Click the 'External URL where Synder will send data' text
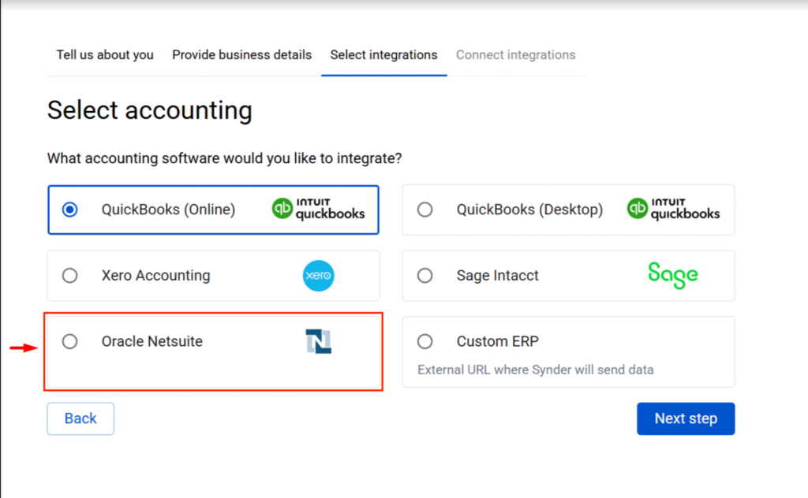808x498 pixels. click(x=535, y=370)
